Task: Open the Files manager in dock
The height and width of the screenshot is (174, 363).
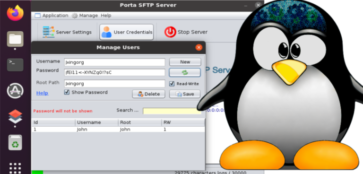Action: [15, 39]
